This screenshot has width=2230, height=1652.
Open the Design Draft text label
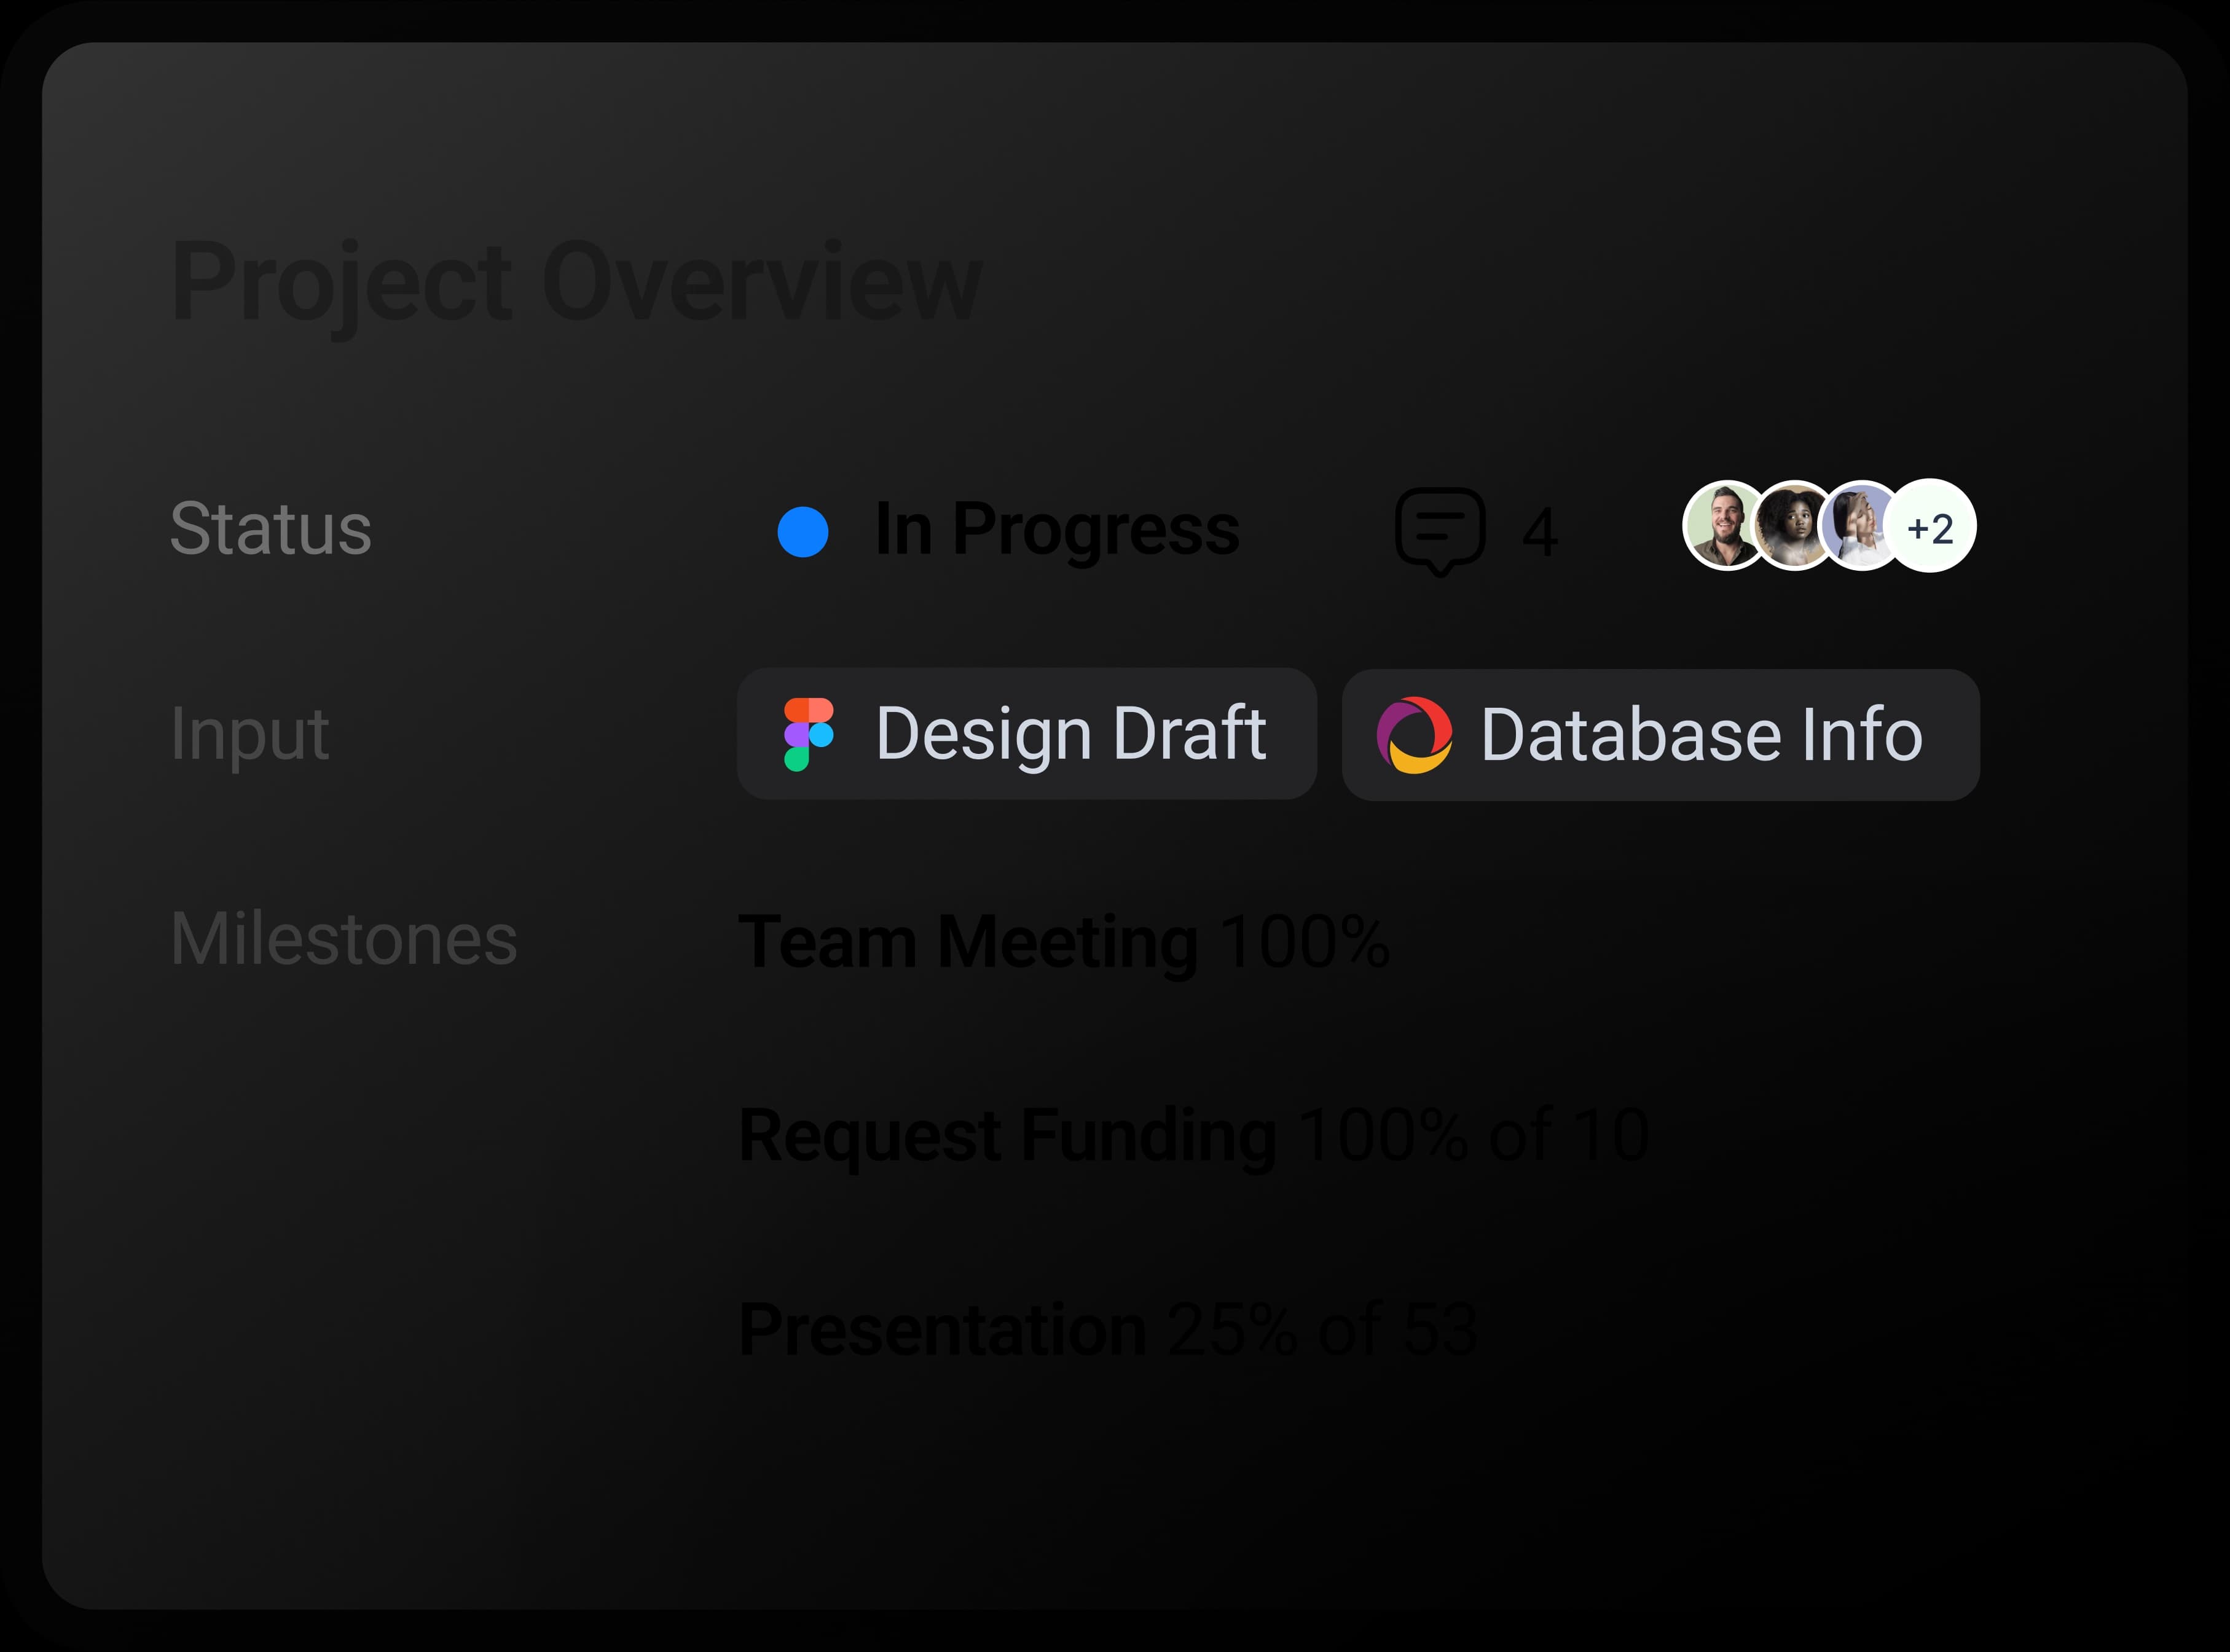(x=1071, y=733)
